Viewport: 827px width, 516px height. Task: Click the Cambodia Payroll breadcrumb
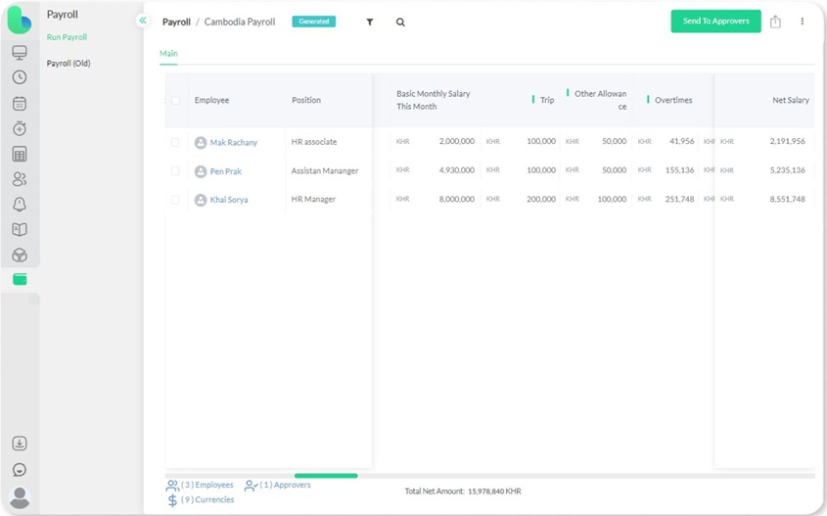pyautogui.click(x=240, y=22)
